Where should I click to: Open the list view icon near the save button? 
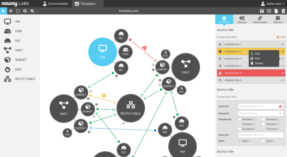[269, 11]
